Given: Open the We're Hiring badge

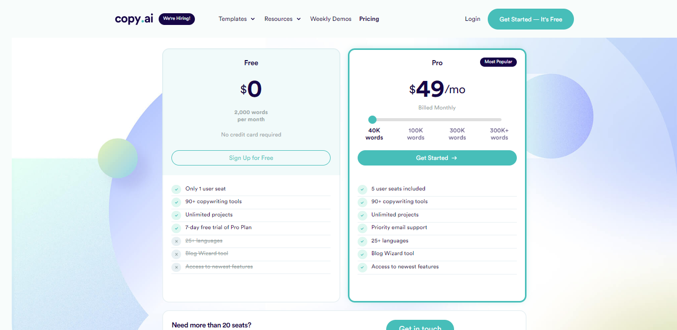Looking at the screenshot, I should tap(177, 19).
